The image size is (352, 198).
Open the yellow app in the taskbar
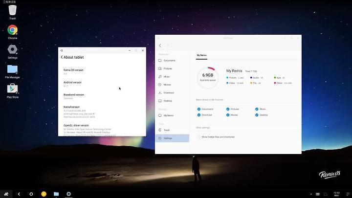point(44,194)
